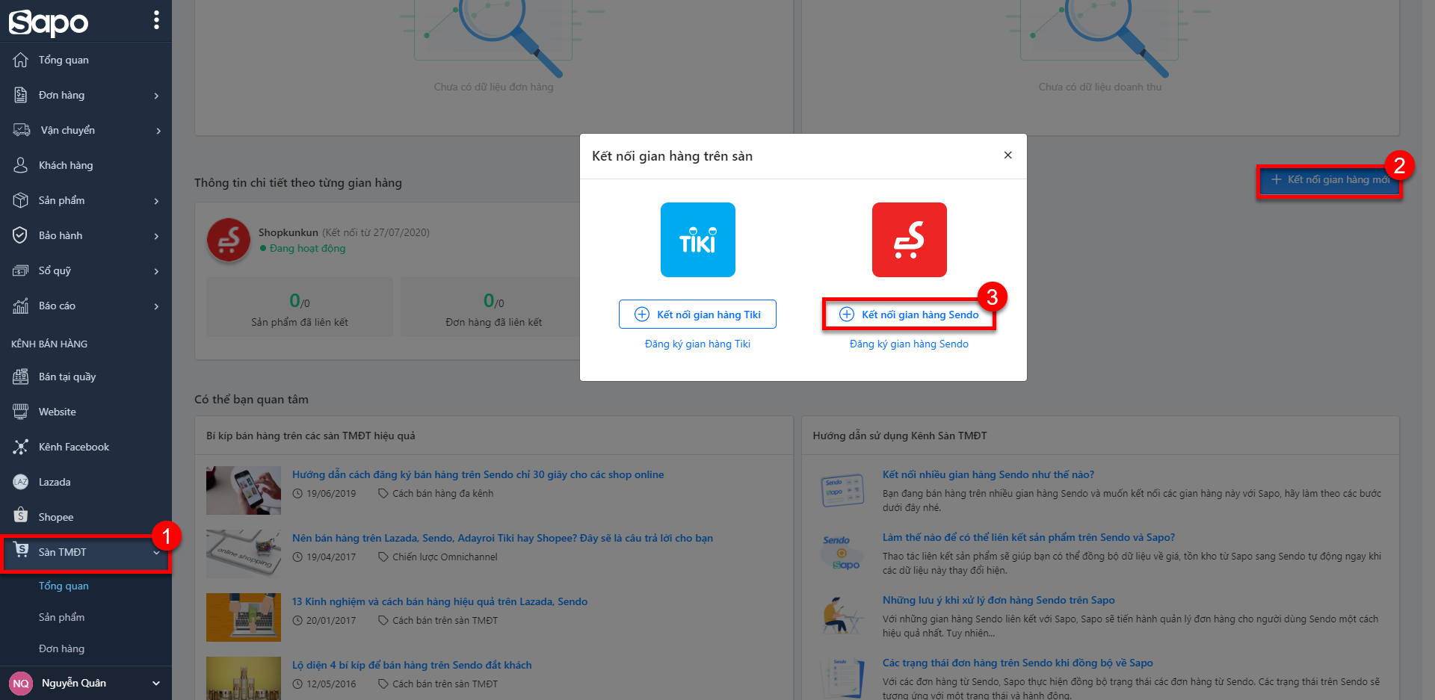Expand the Đơn hàng submenu chevron
Screen dimensions: 1435x700
[x=156, y=96]
